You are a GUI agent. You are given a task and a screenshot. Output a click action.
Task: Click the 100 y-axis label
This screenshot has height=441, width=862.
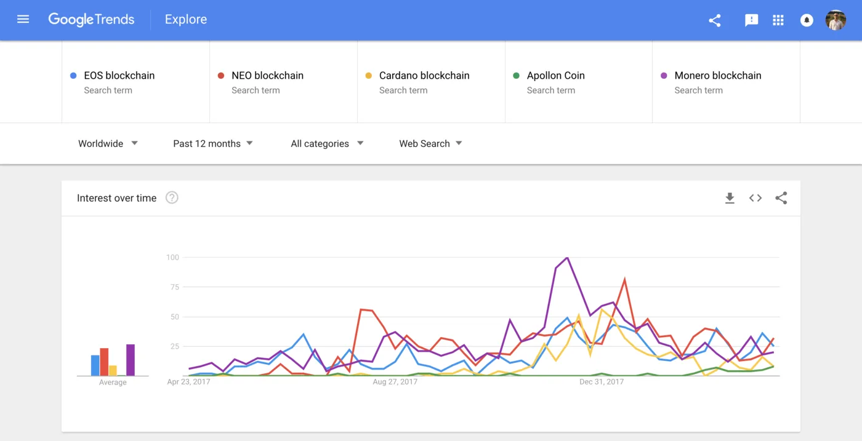point(172,257)
